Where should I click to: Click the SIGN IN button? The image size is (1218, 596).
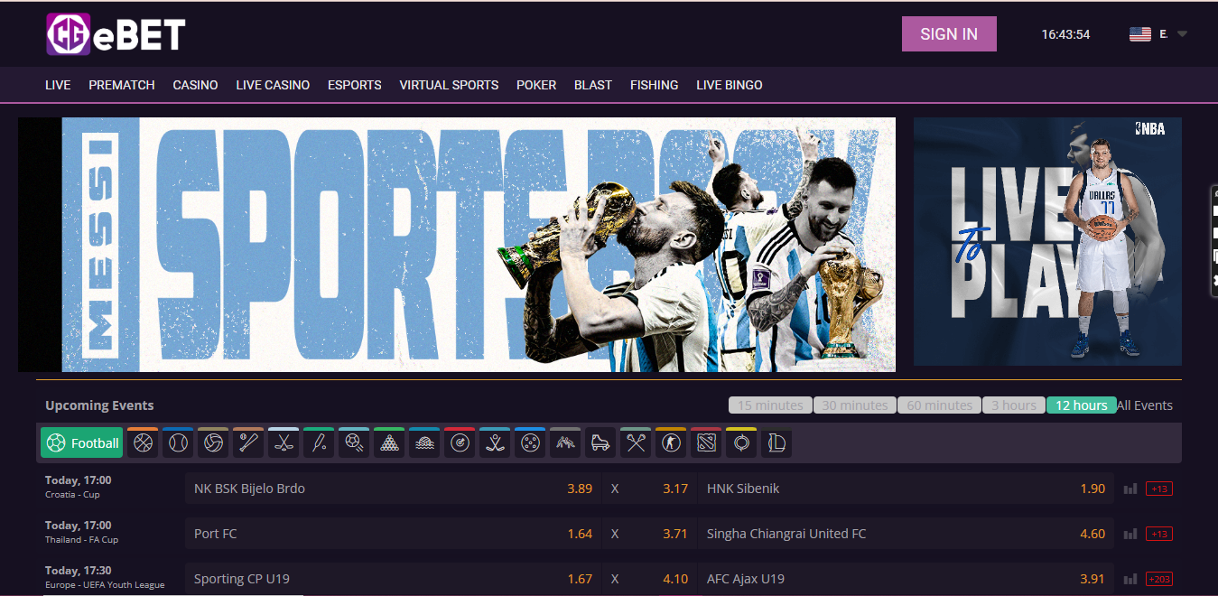click(x=949, y=34)
